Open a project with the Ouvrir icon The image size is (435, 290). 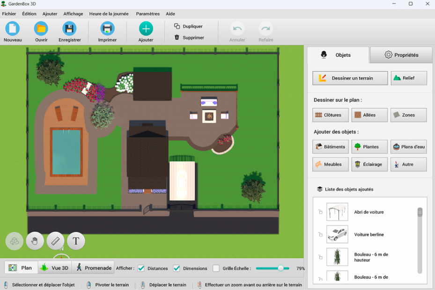pos(41,29)
